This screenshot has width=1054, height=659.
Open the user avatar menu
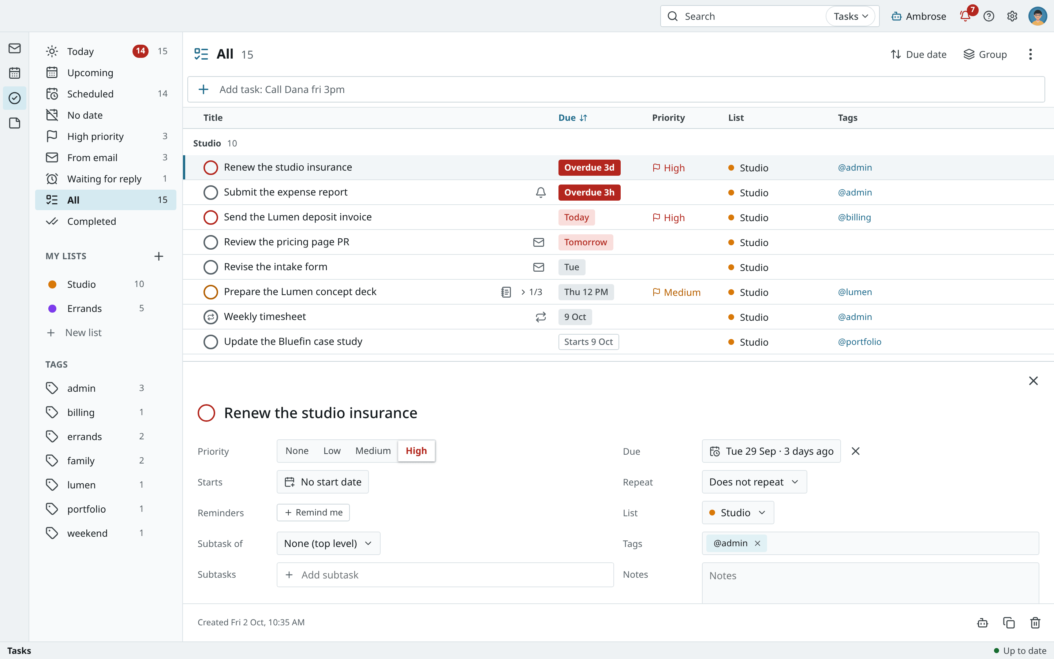[x=1038, y=16]
